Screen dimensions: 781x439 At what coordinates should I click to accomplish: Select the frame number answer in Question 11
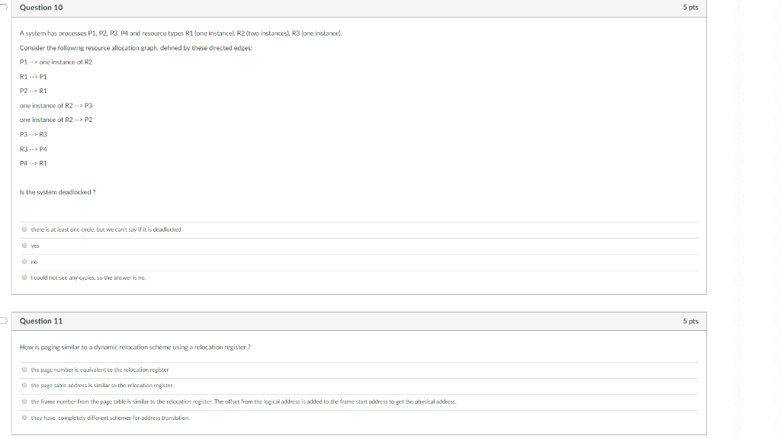click(24, 402)
